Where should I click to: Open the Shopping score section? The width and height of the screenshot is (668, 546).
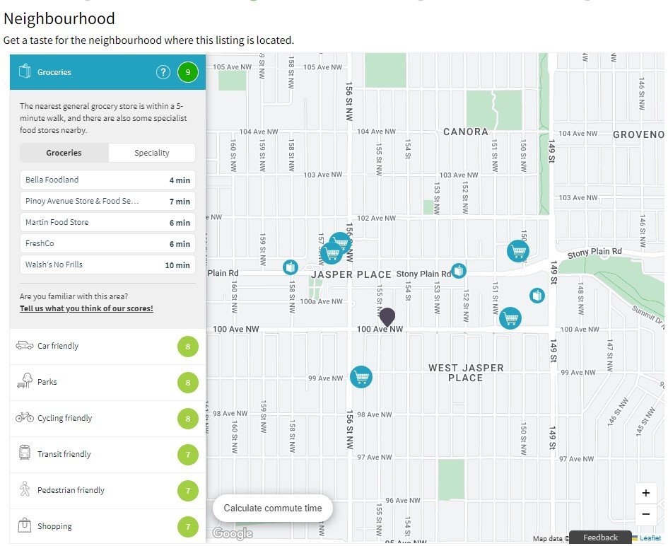(x=107, y=526)
